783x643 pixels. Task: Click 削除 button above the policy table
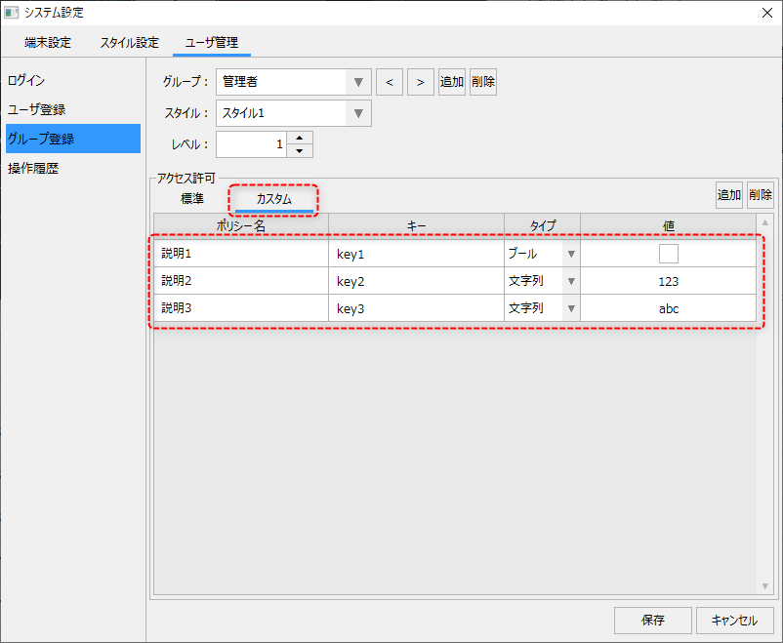(x=761, y=194)
